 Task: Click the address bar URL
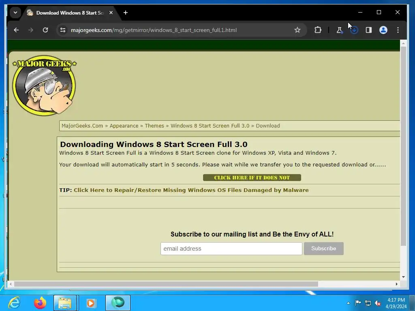click(154, 30)
